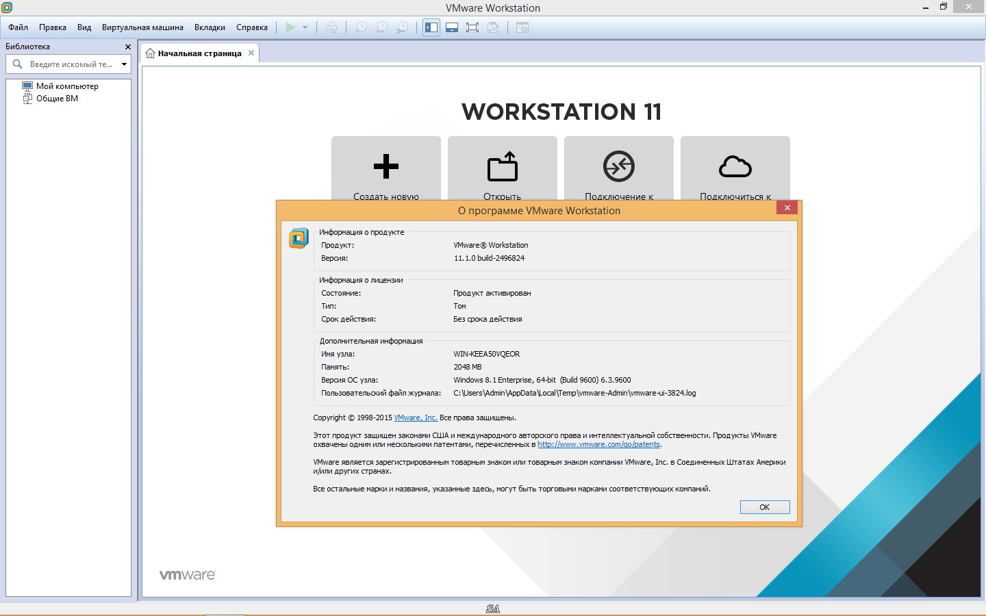Viewport: 986px width, 616px height.
Task: Toggle the Show Library panel icon
Action: coord(431,27)
